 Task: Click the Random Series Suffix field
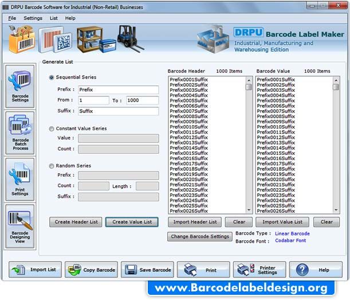tap(119, 197)
